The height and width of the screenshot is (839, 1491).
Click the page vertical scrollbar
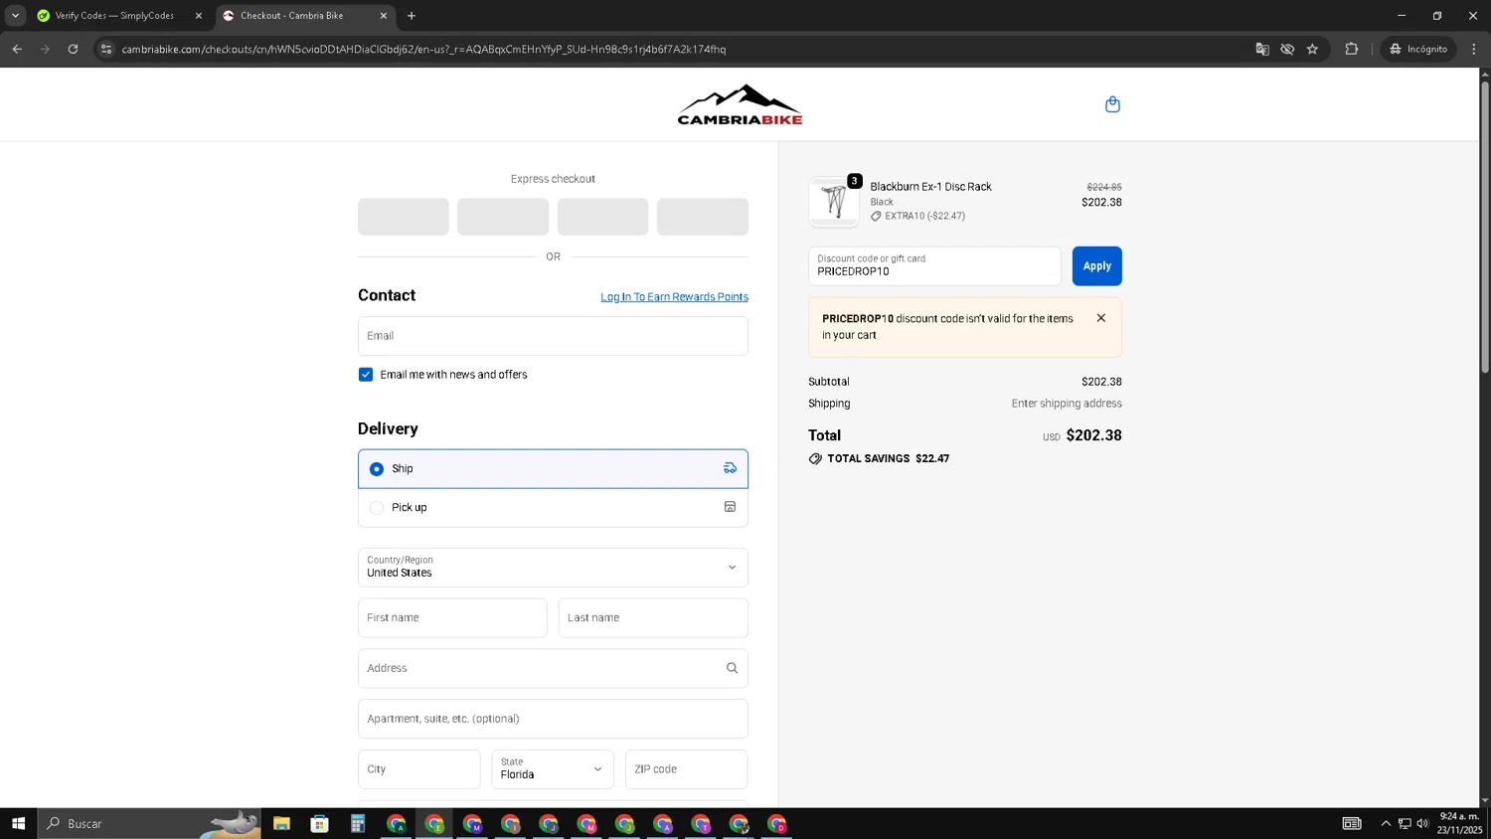[x=1485, y=227]
